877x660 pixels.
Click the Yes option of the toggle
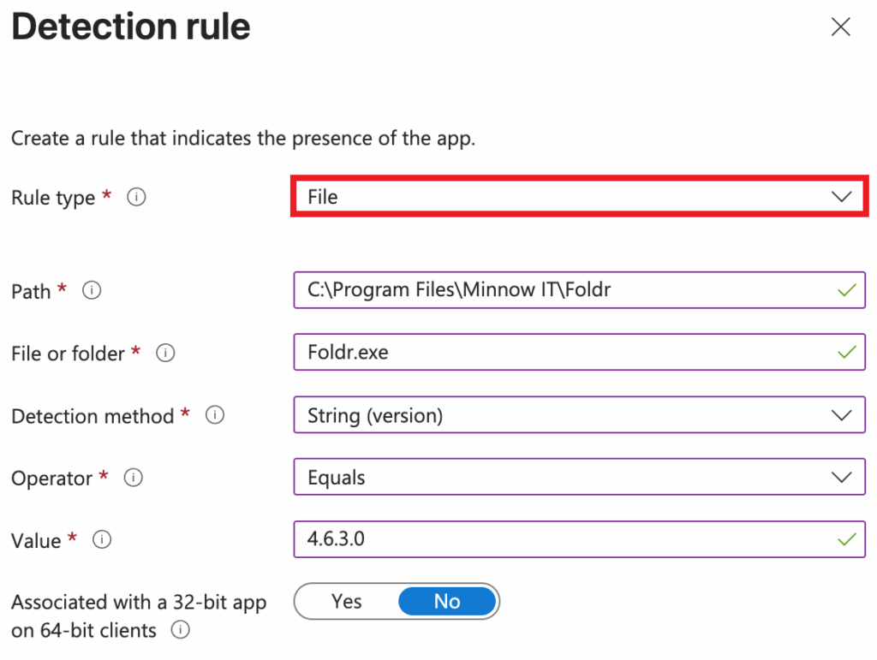346,602
